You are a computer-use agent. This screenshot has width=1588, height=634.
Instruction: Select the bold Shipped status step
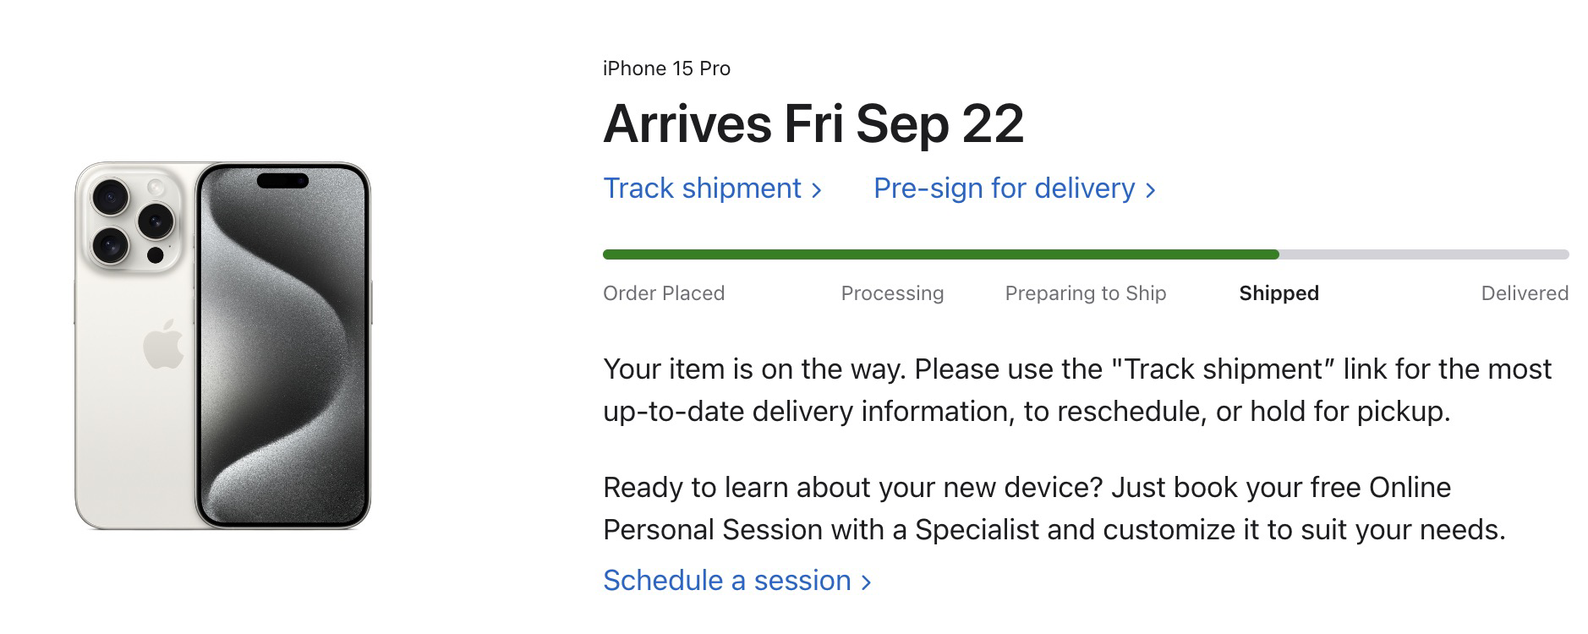pyautogui.click(x=1279, y=293)
